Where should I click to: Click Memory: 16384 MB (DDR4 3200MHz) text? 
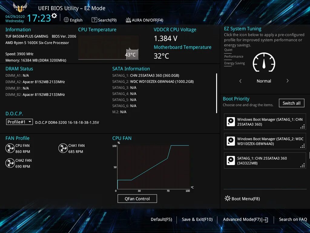(36, 60)
